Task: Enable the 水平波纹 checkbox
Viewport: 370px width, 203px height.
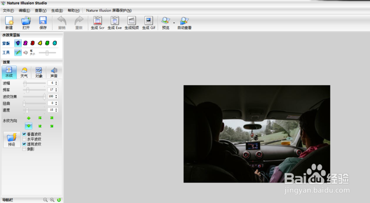Action: point(24,139)
